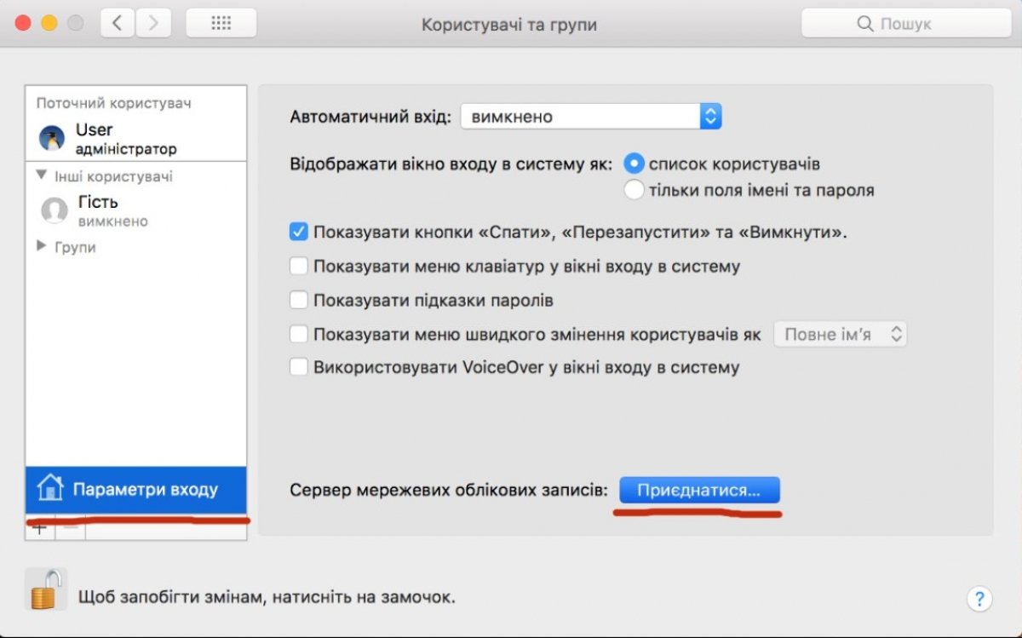This screenshot has width=1022, height=638.
Task: Click the red close window button
Action: point(23,23)
